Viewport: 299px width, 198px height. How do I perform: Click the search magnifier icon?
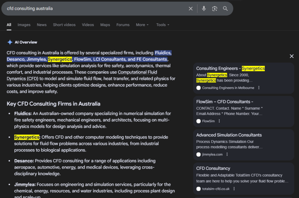click(225, 8)
